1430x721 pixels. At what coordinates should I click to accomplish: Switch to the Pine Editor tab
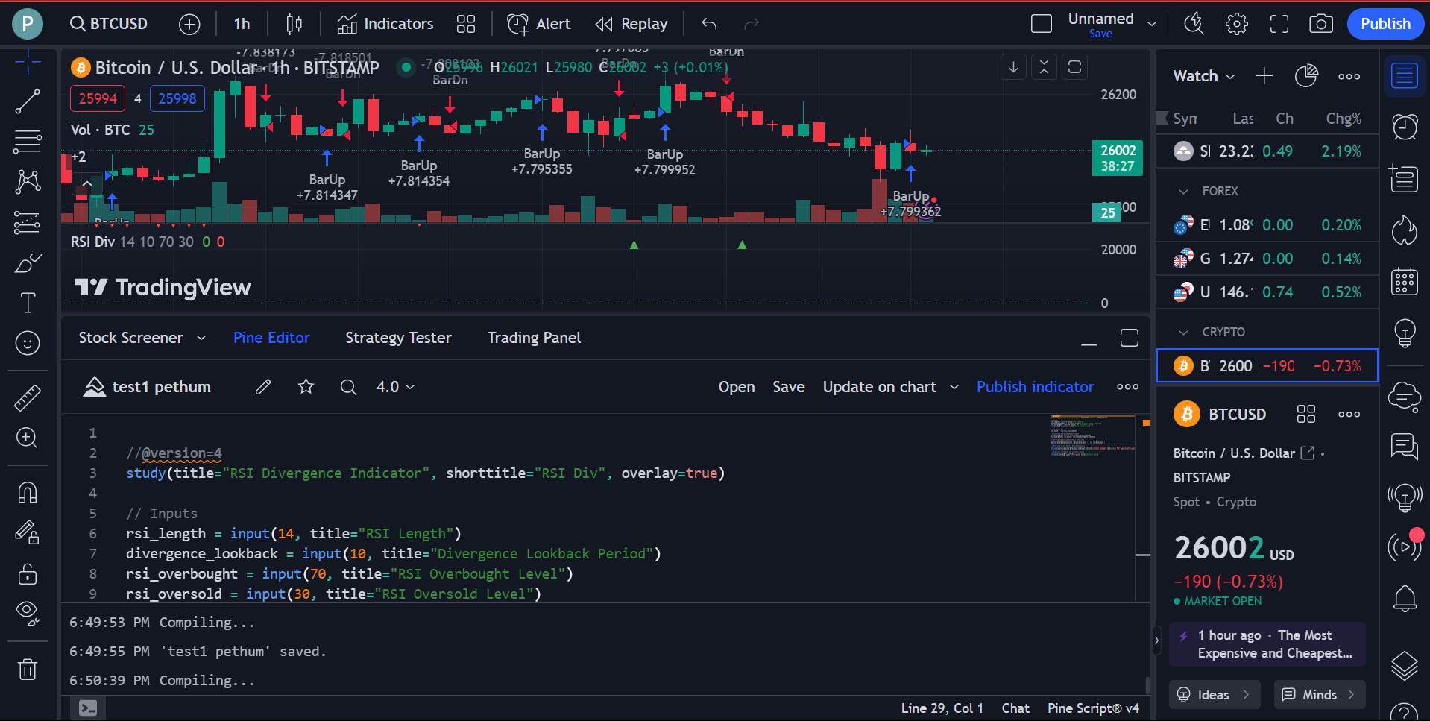click(271, 338)
